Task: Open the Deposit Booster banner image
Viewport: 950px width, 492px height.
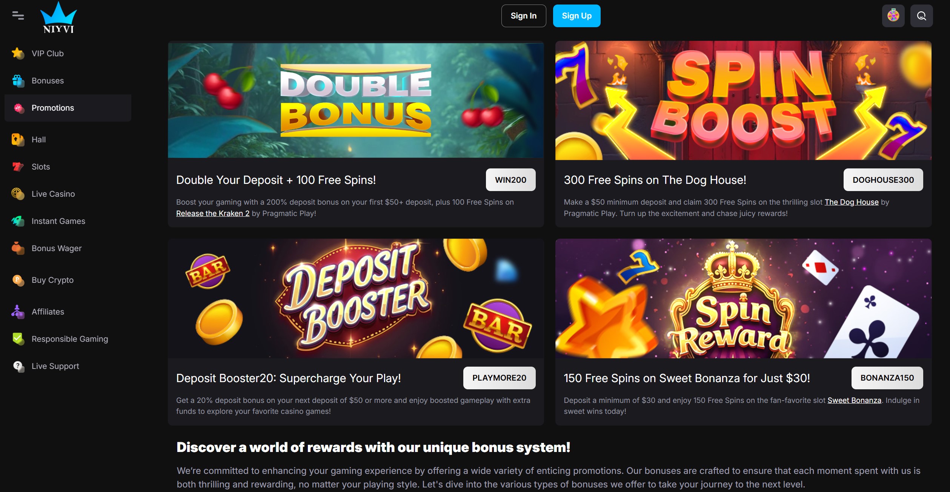Action: click(x=356, y=298)
